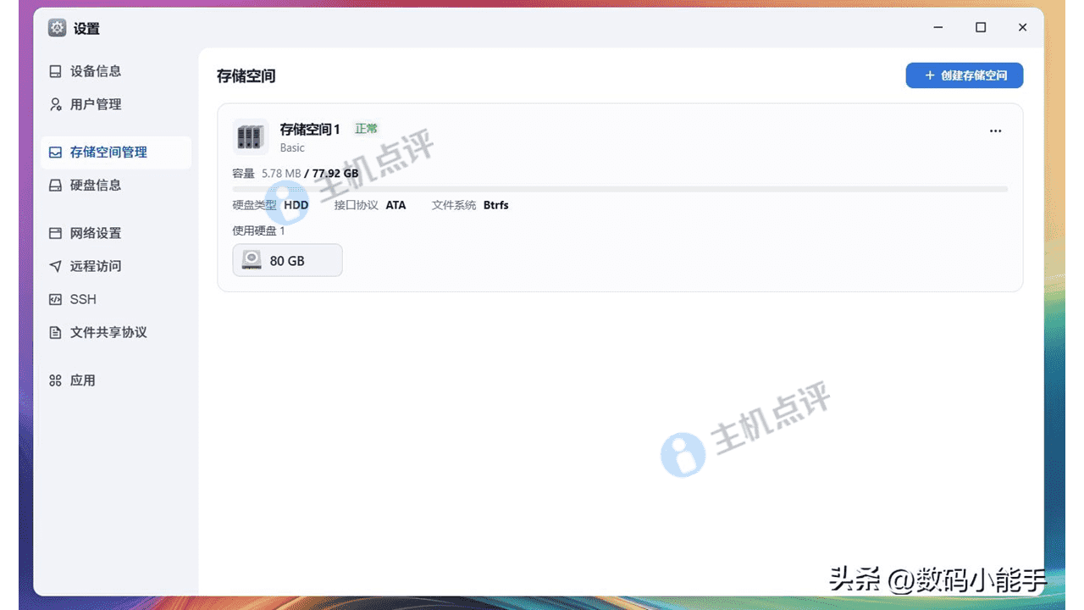Open 设备信息 in the sidebar

96,71
